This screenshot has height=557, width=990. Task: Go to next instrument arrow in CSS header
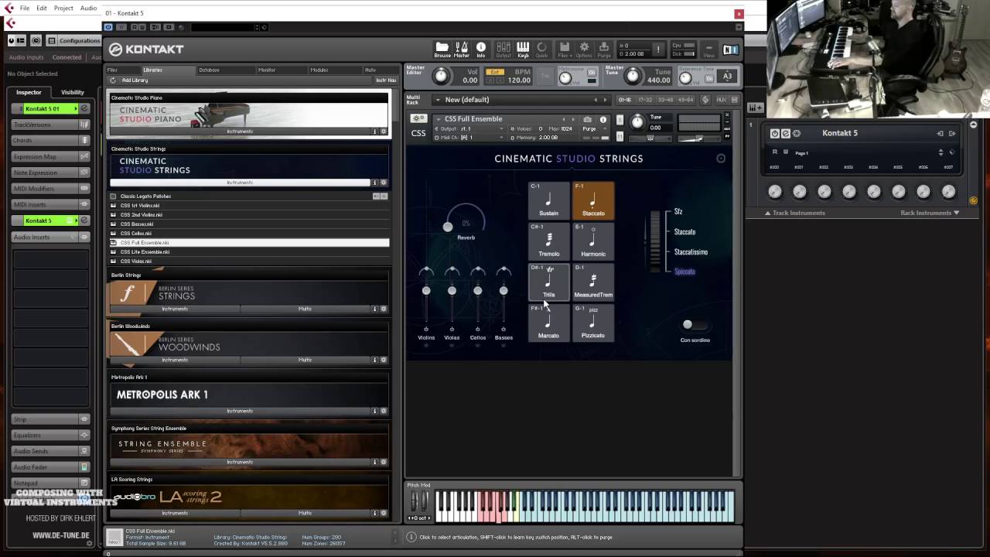[x=573, y=119]
